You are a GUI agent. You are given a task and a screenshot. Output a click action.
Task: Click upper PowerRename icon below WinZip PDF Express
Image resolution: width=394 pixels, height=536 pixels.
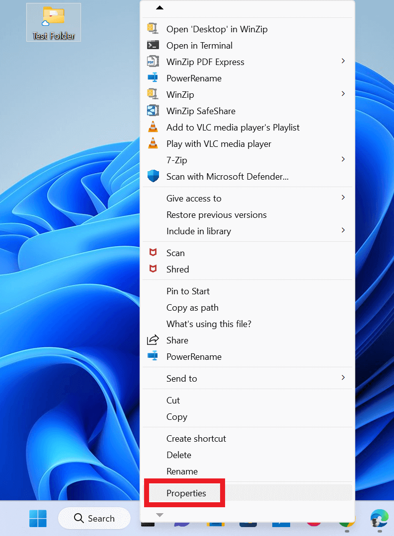tap(153, 77)
